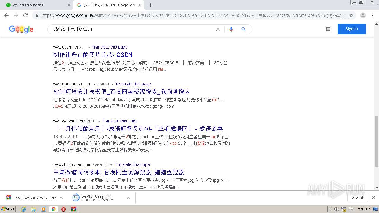Viewport: 379px width, 213px height.
Task: Start voice search with microphone
Action: 231,29
